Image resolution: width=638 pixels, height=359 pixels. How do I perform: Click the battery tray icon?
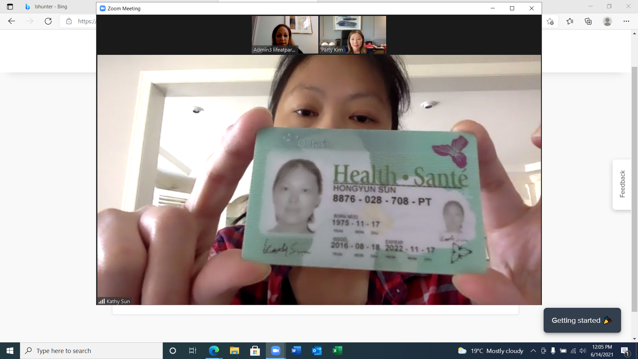click(563, 351)
